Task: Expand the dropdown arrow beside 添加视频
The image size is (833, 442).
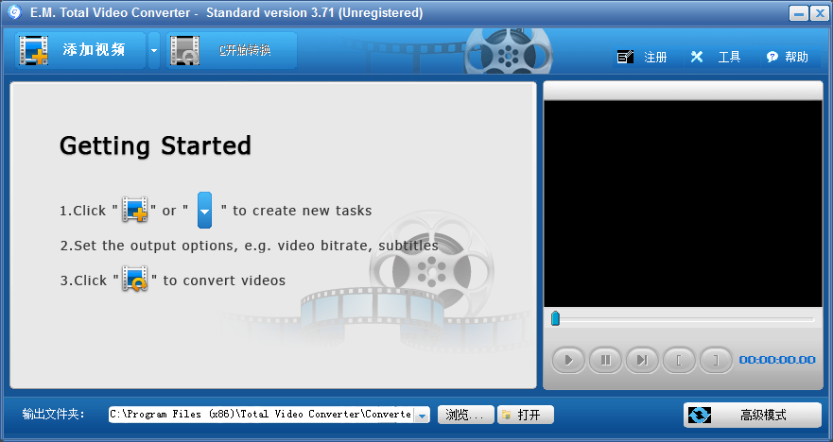Action: coord(154,50)
